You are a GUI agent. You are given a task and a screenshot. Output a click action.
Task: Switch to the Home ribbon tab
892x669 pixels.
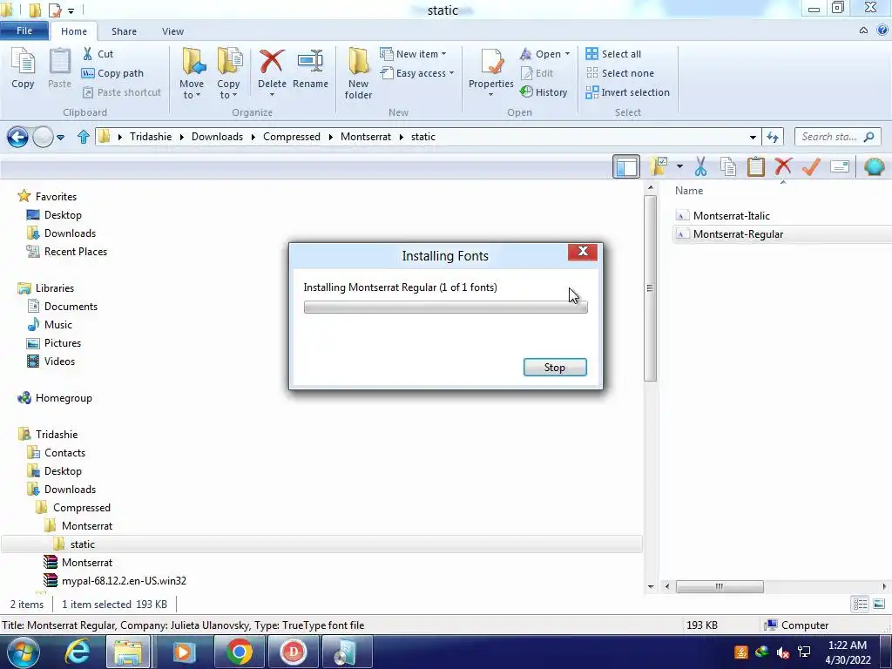tap(74, 31)
